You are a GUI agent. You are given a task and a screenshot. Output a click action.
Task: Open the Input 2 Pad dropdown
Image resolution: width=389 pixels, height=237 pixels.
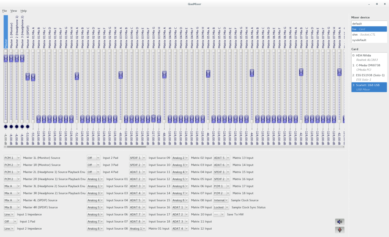[x=93, y=158]
